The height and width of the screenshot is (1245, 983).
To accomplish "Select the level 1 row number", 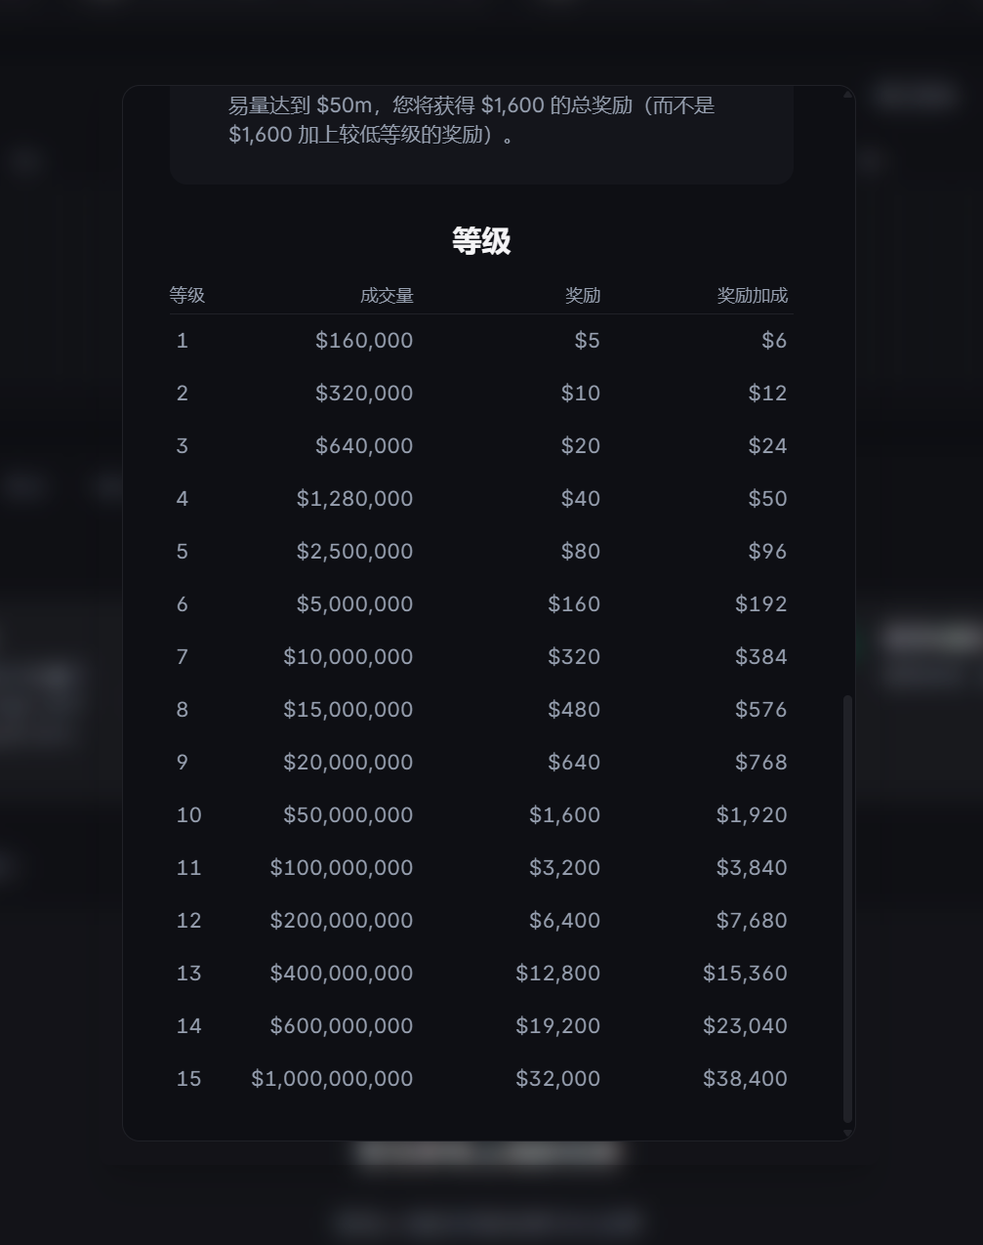I will coord(183,341).
